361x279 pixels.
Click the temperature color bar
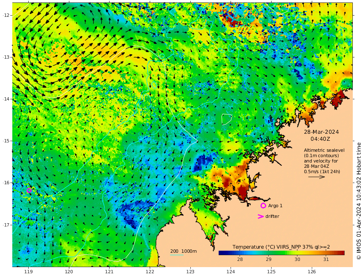(x=281, y=253)
